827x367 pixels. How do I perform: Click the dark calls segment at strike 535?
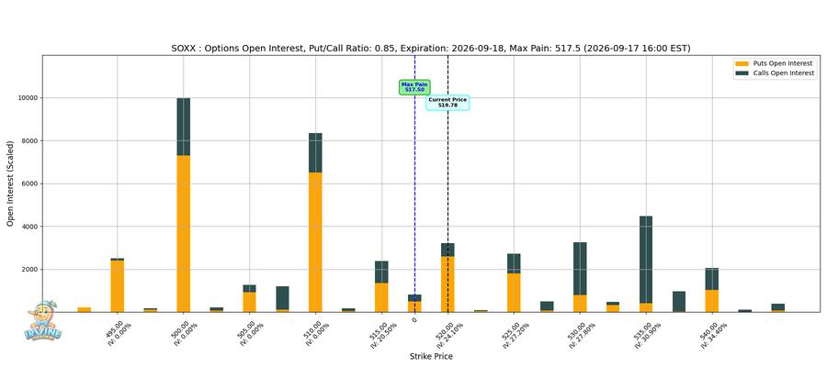pos(646,259)
